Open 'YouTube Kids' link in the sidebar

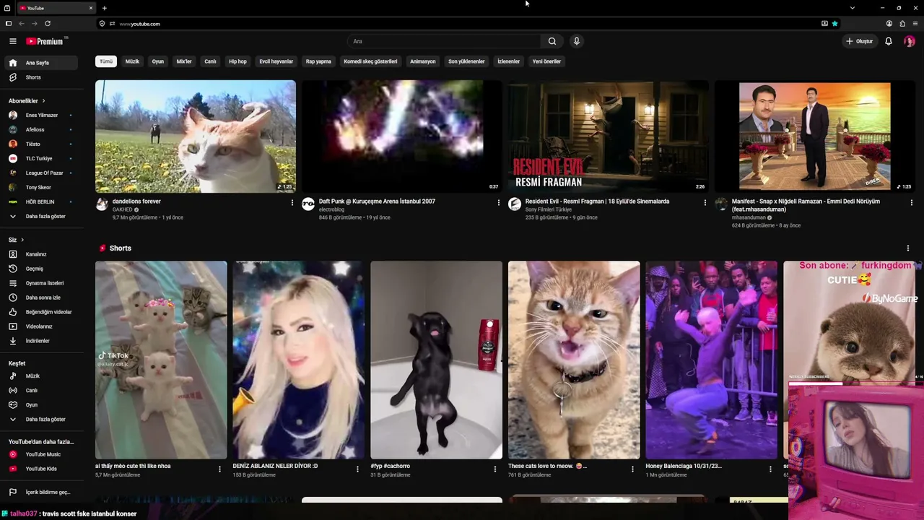coord(40,469)
